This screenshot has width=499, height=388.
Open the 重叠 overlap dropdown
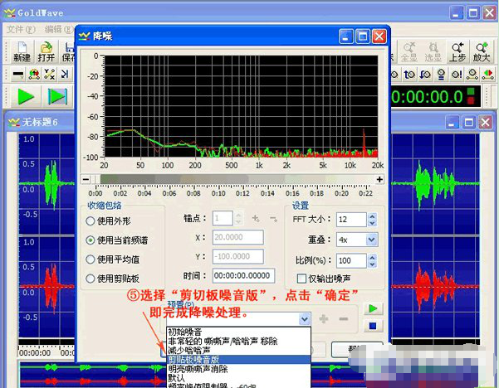pos(371,240)
